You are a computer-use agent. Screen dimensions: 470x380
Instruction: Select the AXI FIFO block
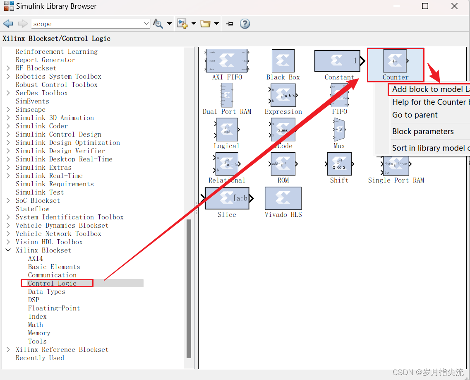click(x=227, y=61)
